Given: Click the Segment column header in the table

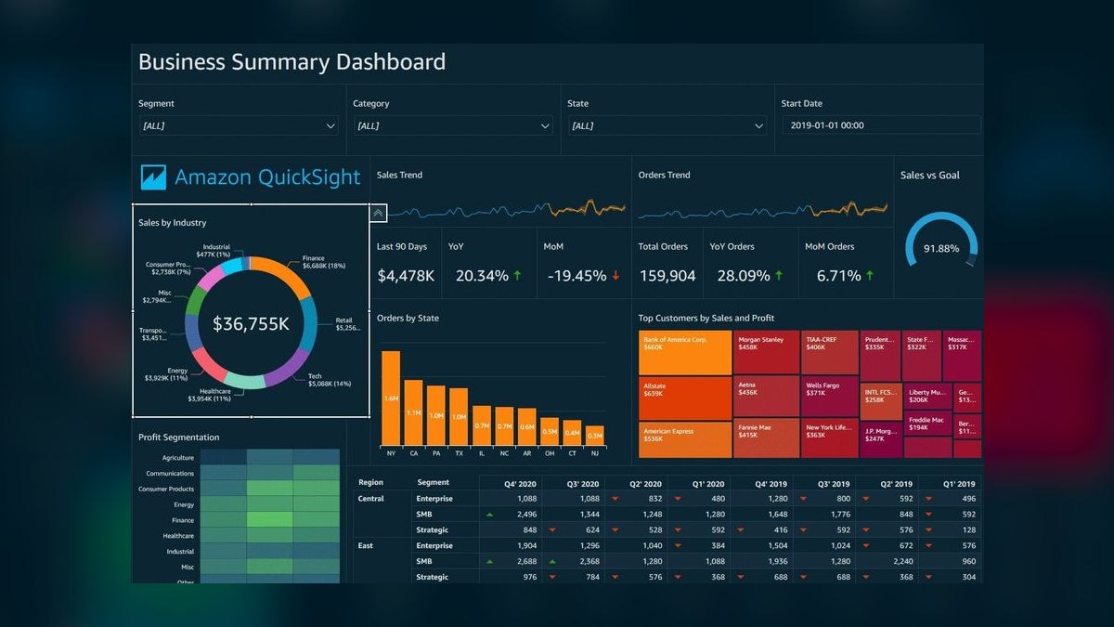Looking at the screenshot, I should tap(433, 482).
